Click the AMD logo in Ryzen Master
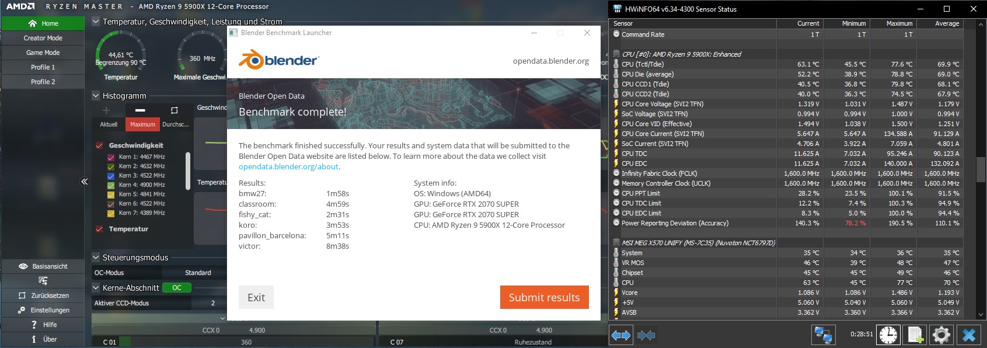 (x=20, y=6)
